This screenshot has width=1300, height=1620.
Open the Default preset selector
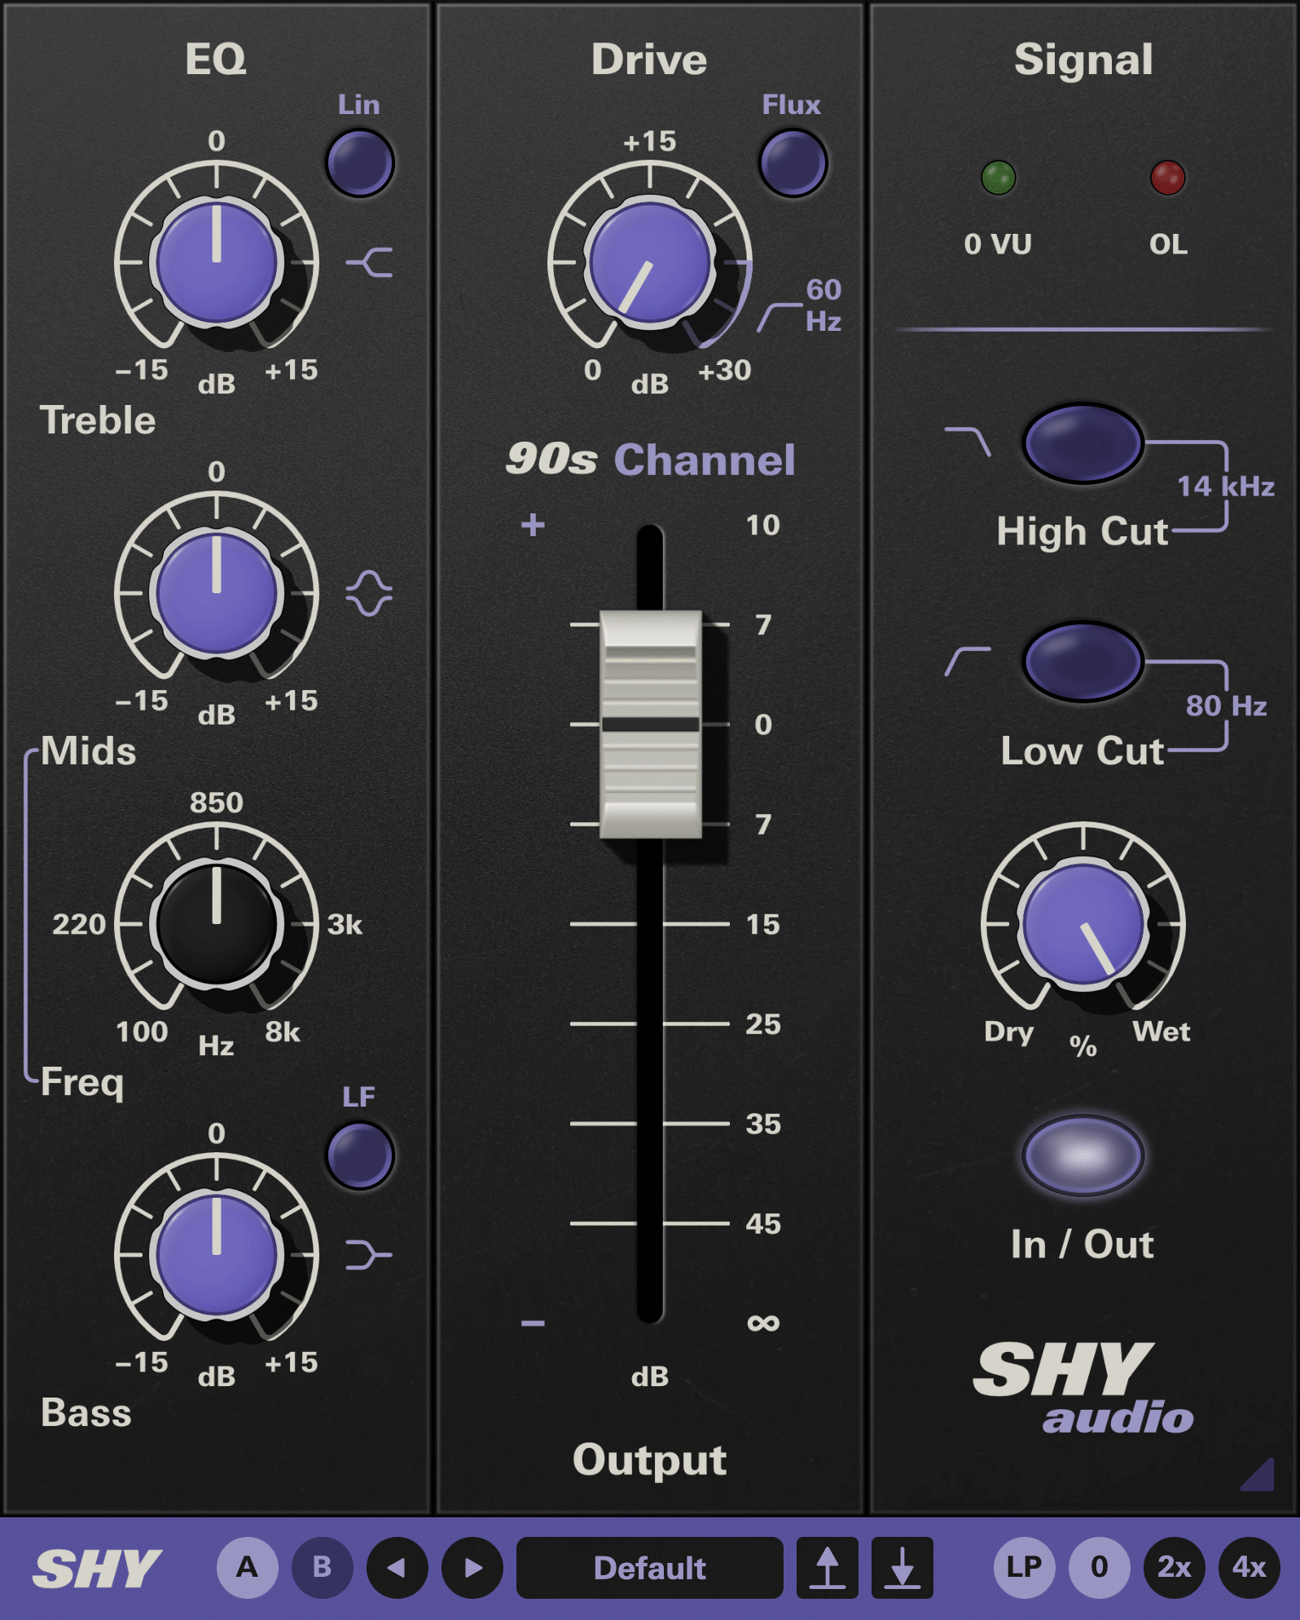[649, 1568]
